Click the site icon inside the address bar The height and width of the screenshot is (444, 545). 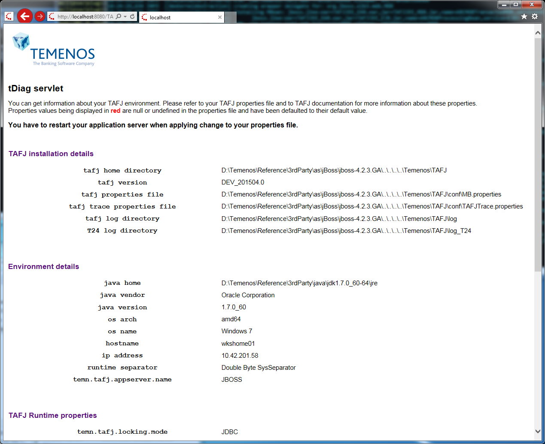[52, 17]
